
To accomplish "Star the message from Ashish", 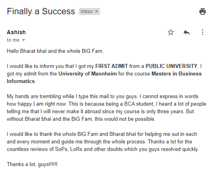I will [x=171, y=32].
